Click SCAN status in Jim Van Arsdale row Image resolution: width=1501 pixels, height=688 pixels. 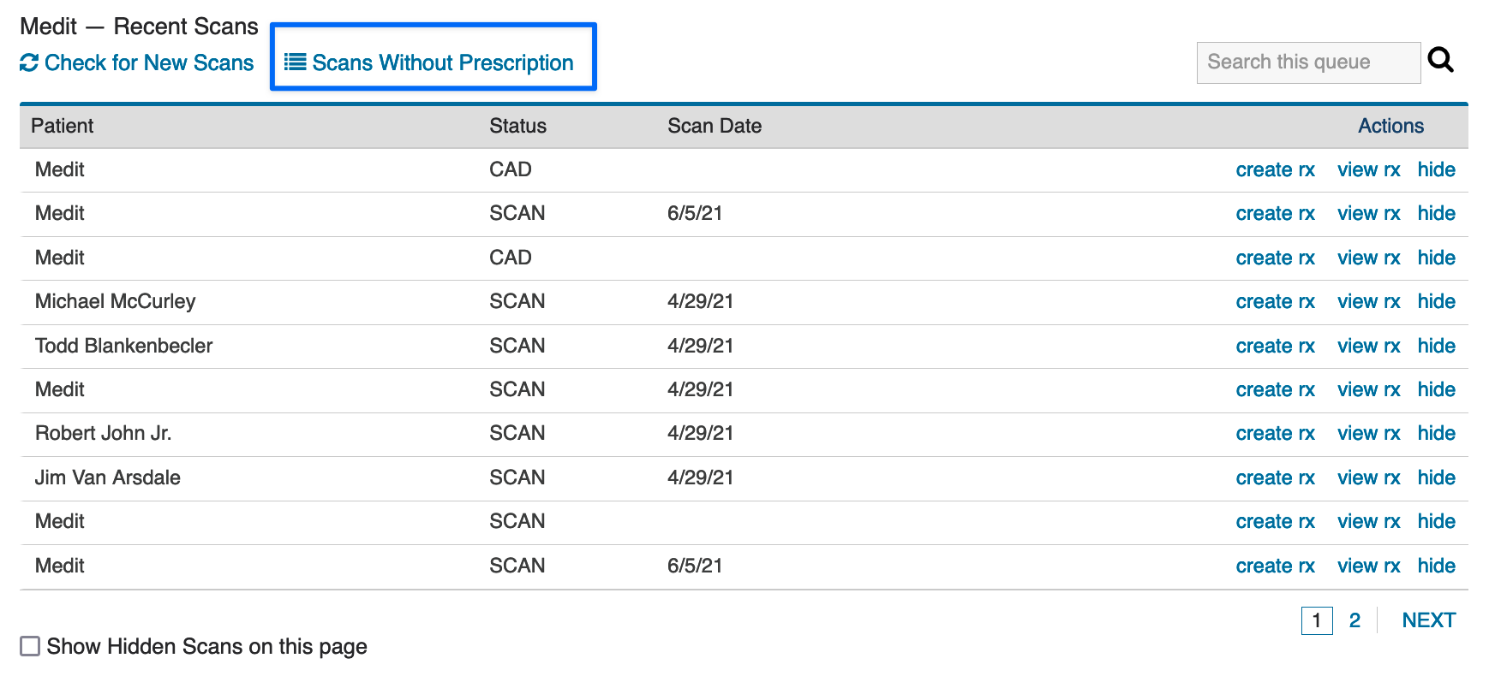(517, 477)
